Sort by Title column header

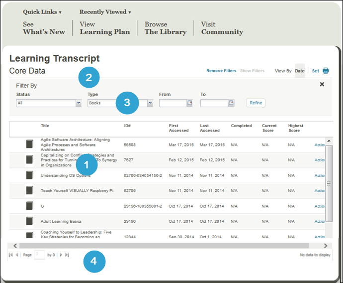45,126
